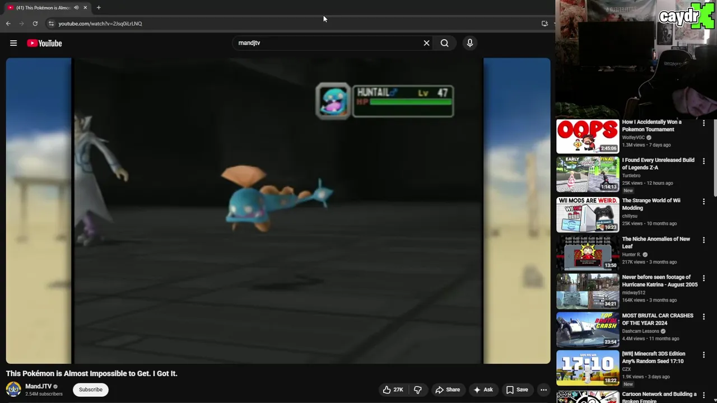
Task: Click chillysu channel name
Action: coord(630,215)
